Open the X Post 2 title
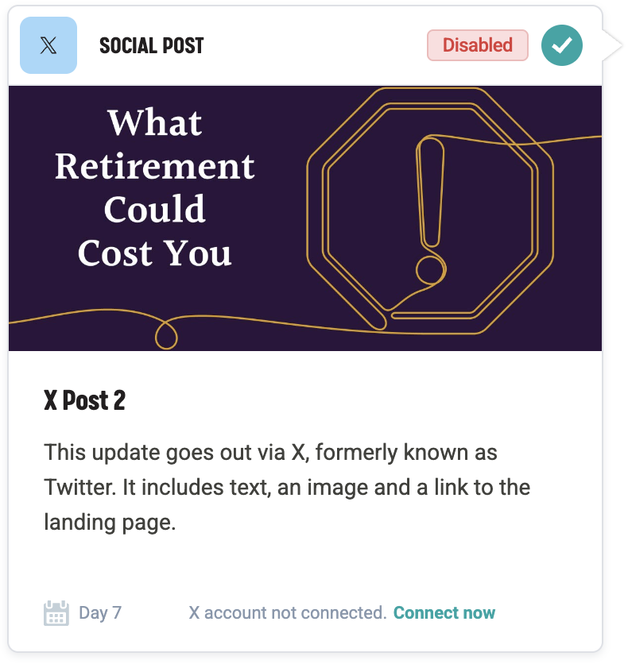The height and width of the screenshot is (664, 628). point(85,400)
